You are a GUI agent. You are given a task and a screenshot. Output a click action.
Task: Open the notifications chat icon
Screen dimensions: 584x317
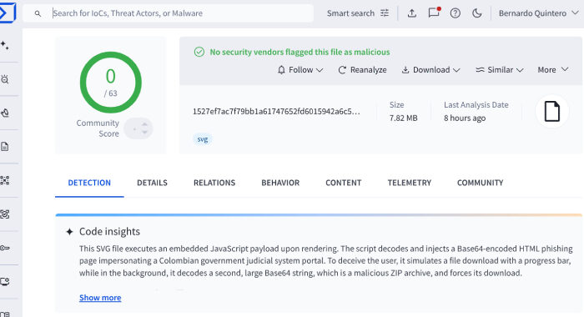point(434,13)
